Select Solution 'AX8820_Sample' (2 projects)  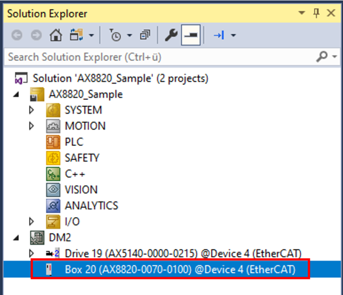tap(121, 78)
